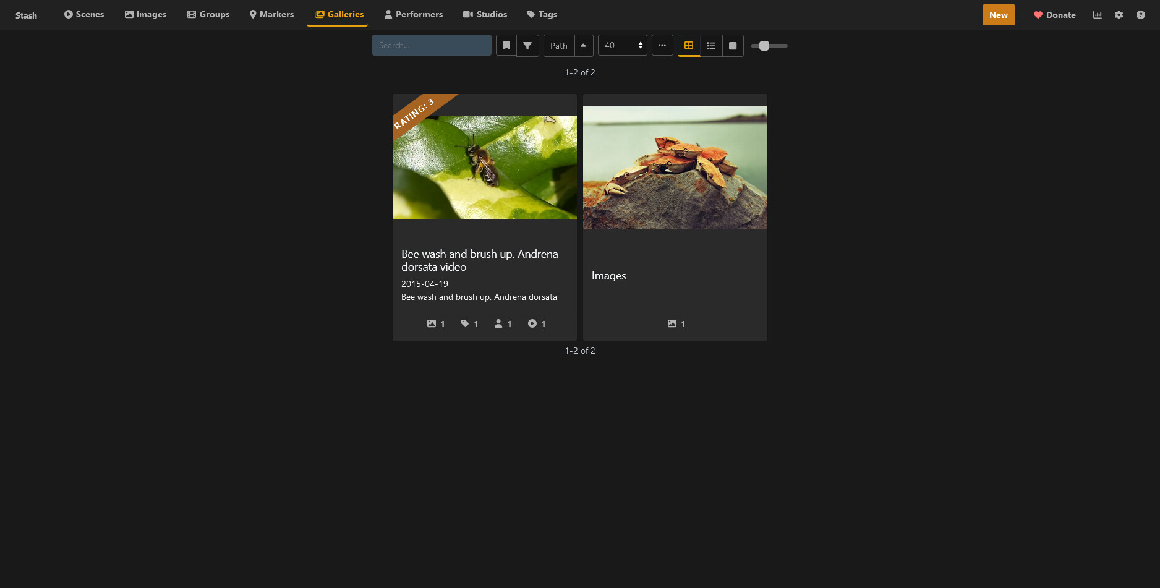Image resolution: width=1160 pixels, height=588 pixels.
Task: Open the more options ellipsis menu
Action: point(662,45)
